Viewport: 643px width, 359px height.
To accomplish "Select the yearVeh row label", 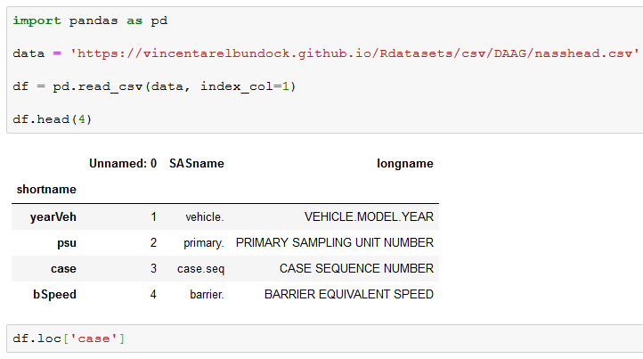I will 53,216.
